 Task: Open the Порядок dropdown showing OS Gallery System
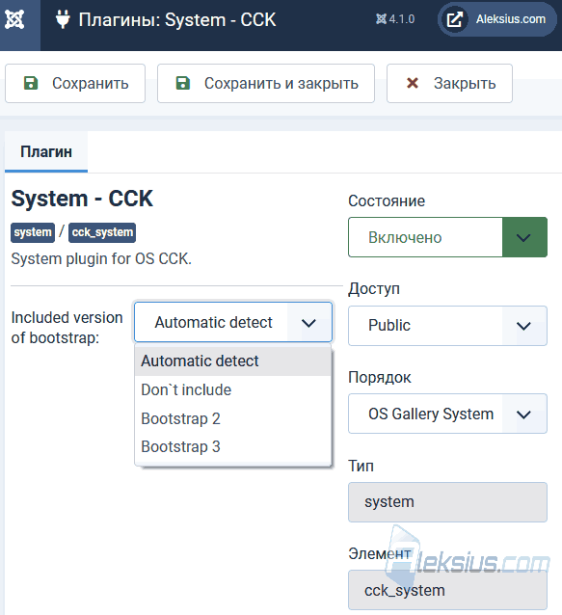(447, 414)
